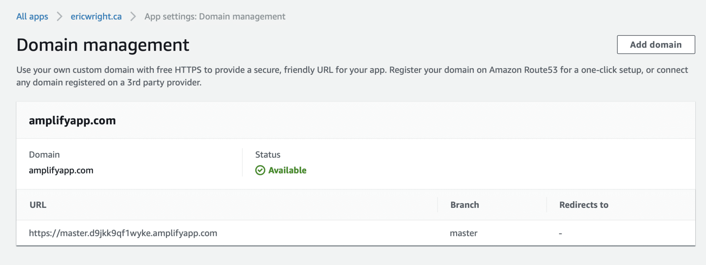Image resolution: width=706 pixels, height=265 pixels.
Task: Click the Redirects to column header
Action: [x=584, y=205]
